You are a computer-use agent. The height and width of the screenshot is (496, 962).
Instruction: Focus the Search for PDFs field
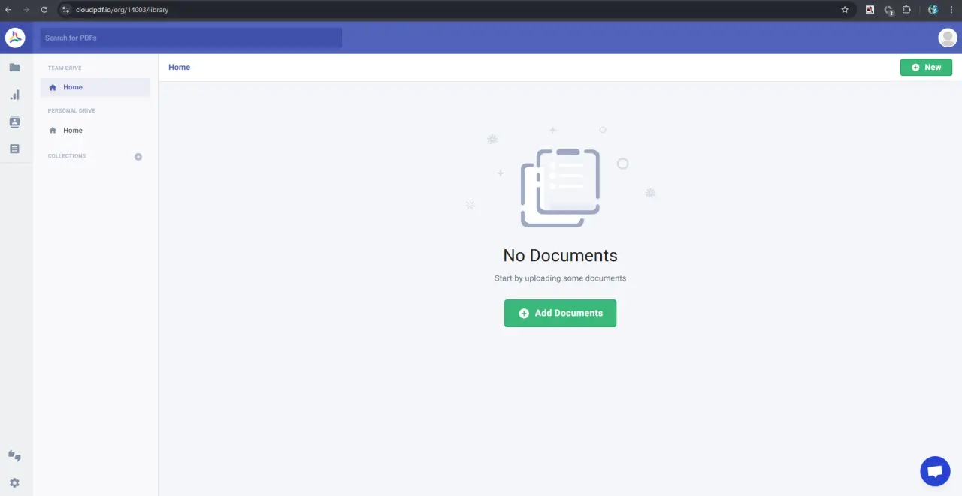point(191,38)
